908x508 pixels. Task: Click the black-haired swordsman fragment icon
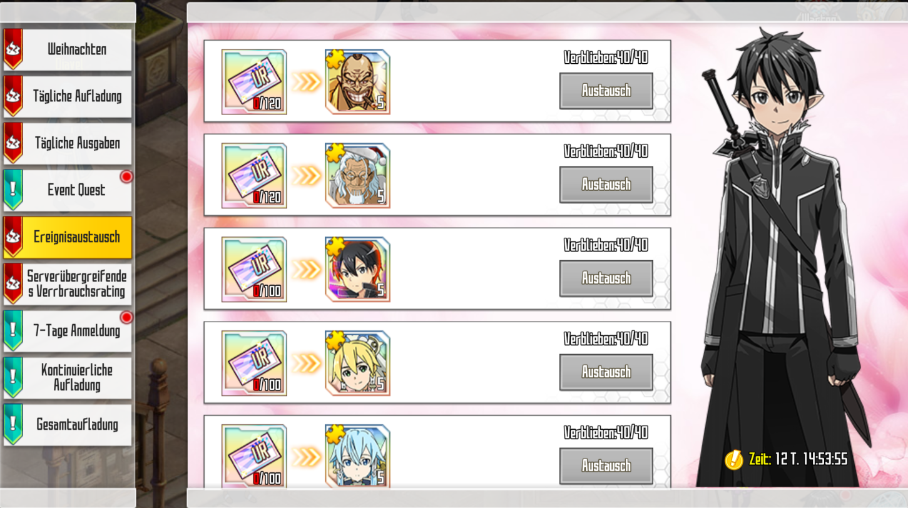tap(357, 270)
